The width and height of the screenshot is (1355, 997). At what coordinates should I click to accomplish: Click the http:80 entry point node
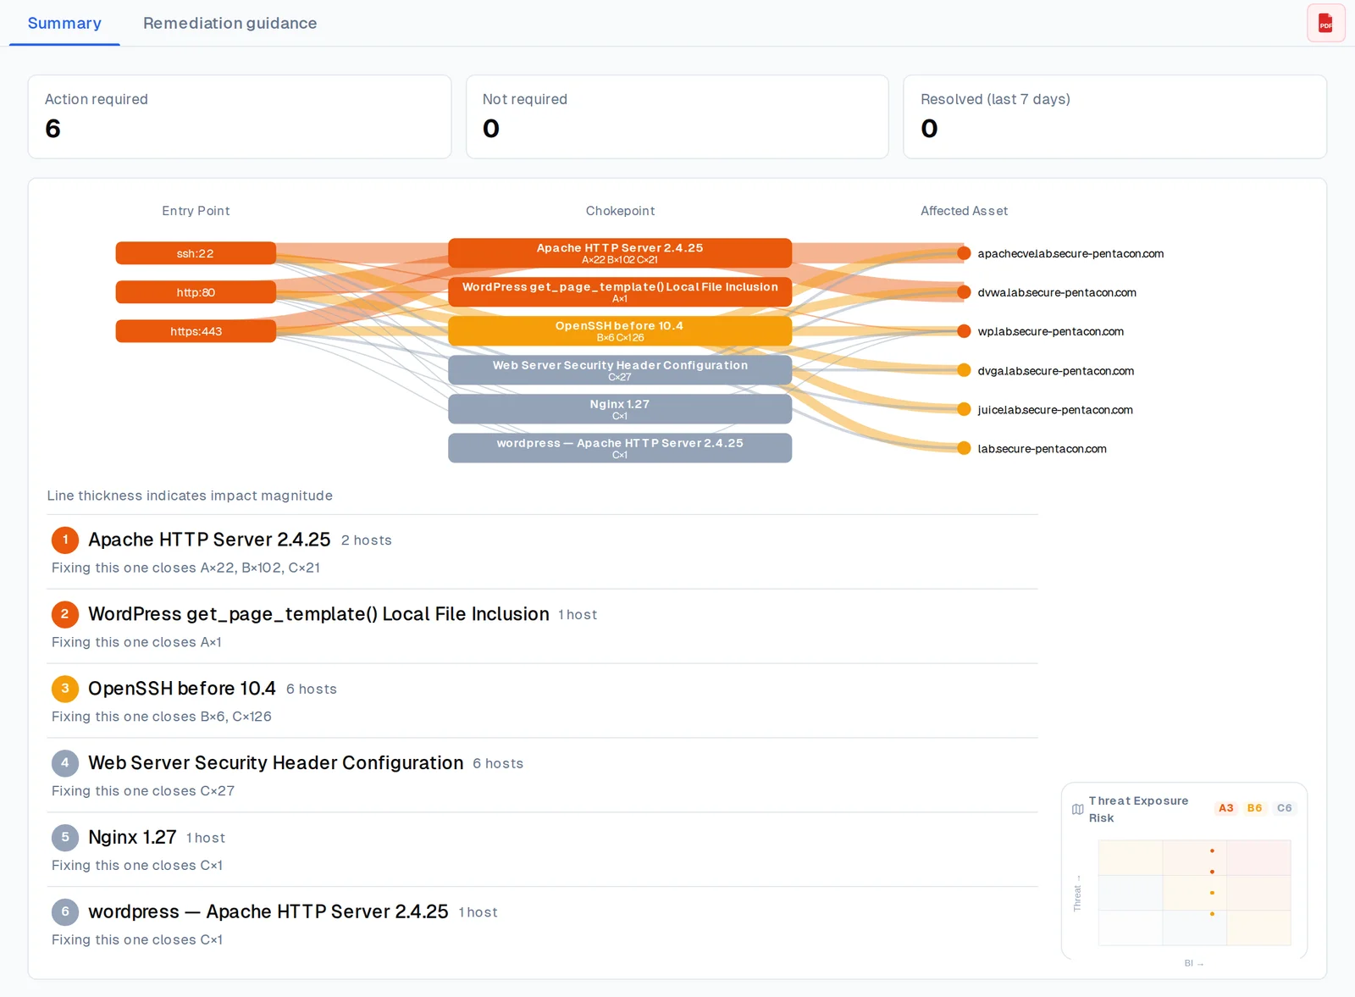tap(196, 292)
